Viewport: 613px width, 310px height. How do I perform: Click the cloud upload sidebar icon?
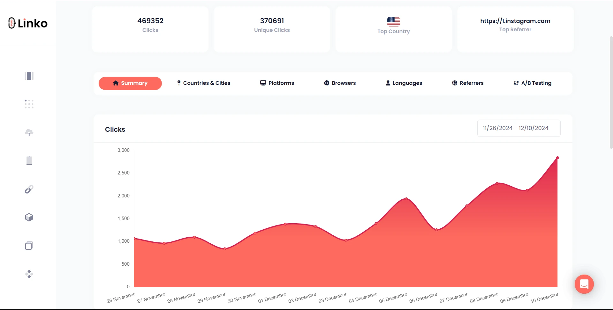[x=29, y=132]
